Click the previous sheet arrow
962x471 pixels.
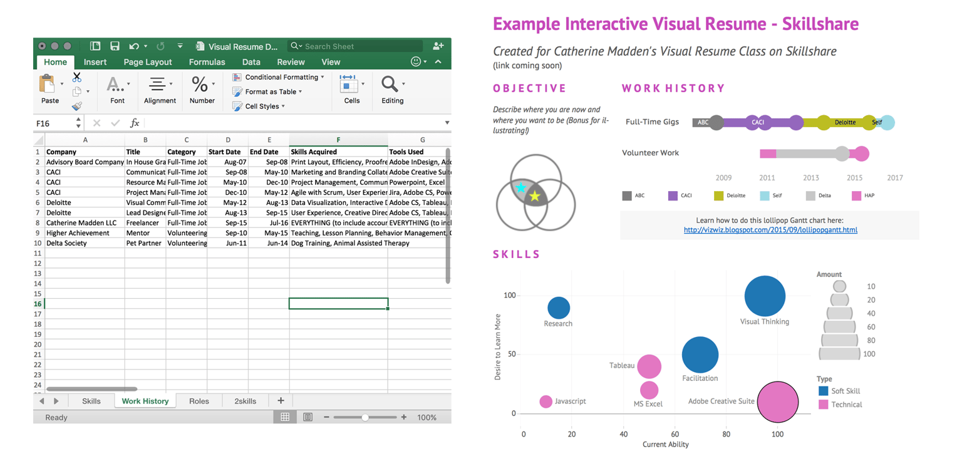point(42,401)
